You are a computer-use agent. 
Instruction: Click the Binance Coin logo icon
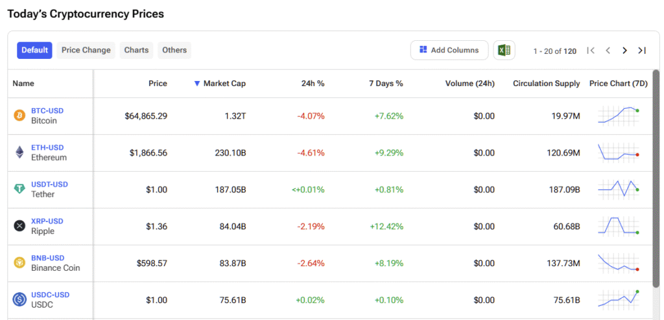19,263
